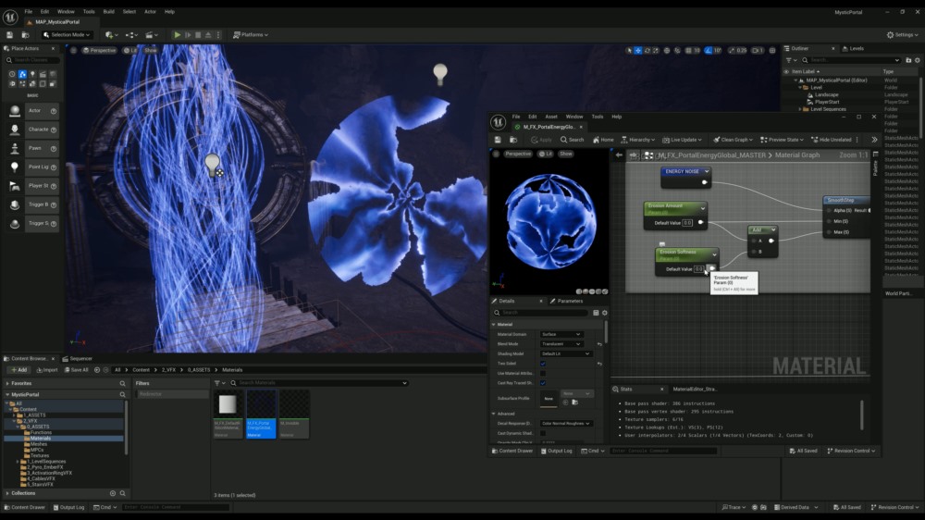The height and width of the screenshot is (520, 925).
Task: Select the Basic category icon in Place Actors
Action: tap(22, 74)
